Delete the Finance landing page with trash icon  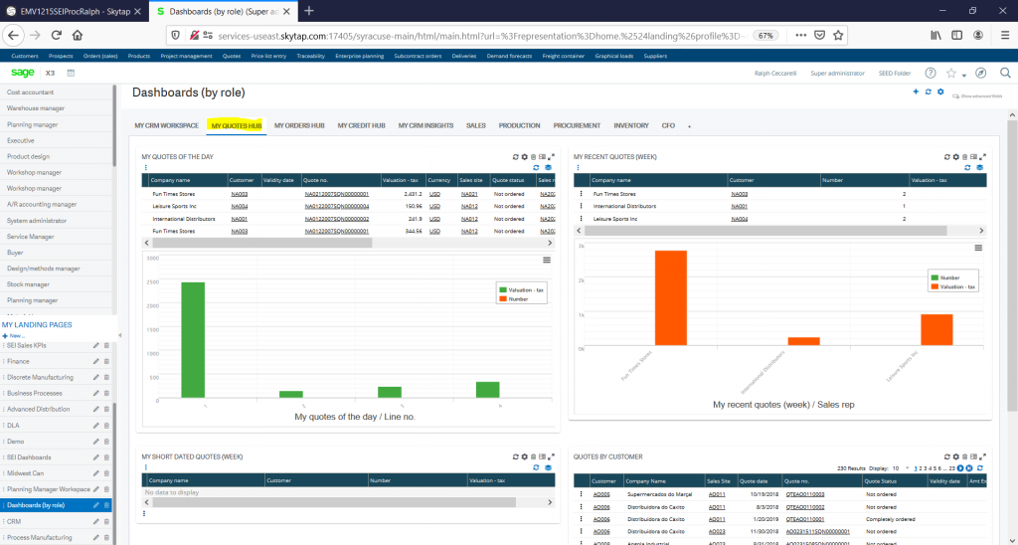[x=106, y=361]
